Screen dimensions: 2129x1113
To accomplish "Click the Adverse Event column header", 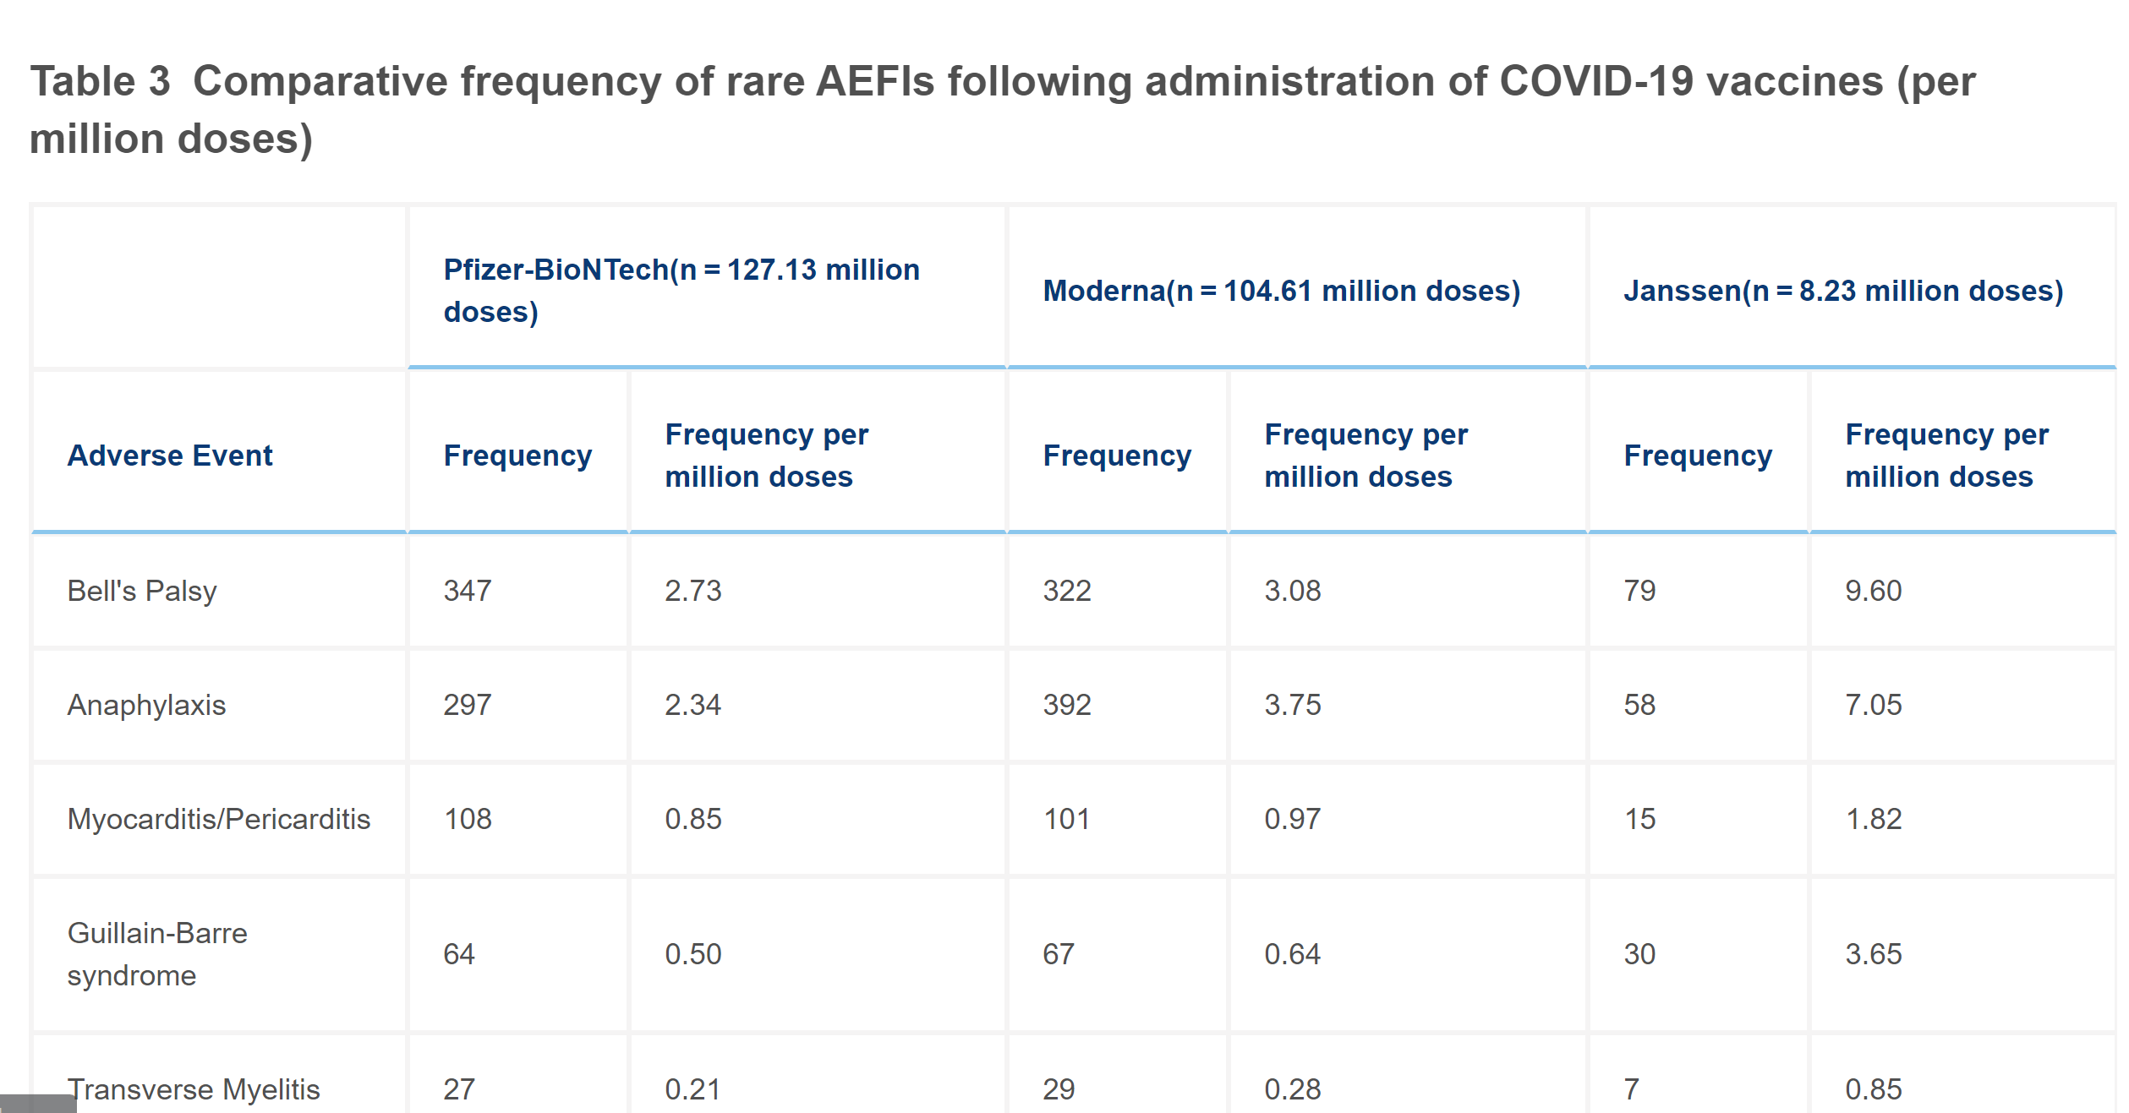I will pos(170,456).
